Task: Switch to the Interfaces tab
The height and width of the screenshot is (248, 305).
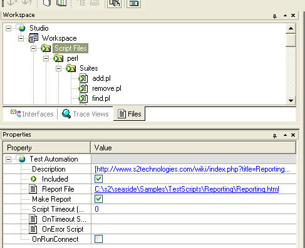Action: tap(32, 114)
